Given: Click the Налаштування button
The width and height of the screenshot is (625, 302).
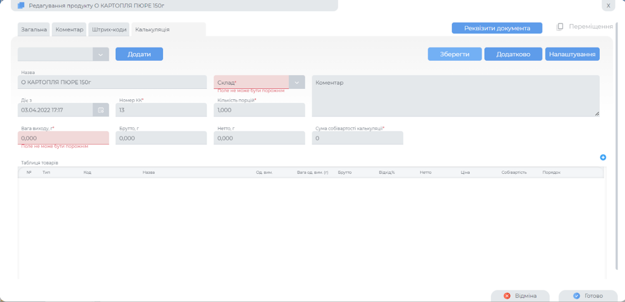Looking at the screenshot, I should 572,54.
